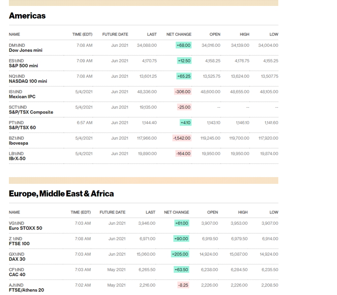Screen dimensions: 337x295
Task: Click the PT1:IND ticker symbol
Action: [x=16, y=123]
